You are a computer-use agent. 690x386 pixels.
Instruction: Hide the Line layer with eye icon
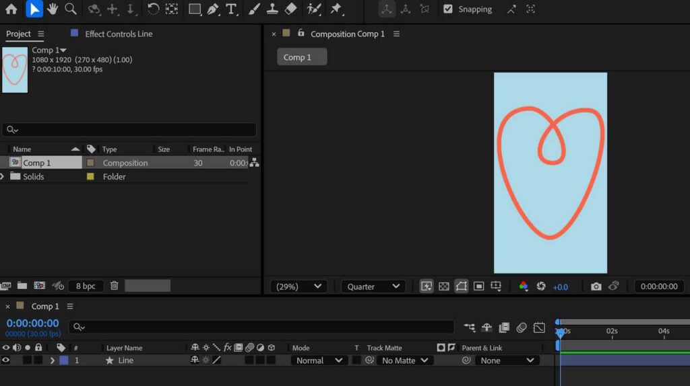pos(5,360)
